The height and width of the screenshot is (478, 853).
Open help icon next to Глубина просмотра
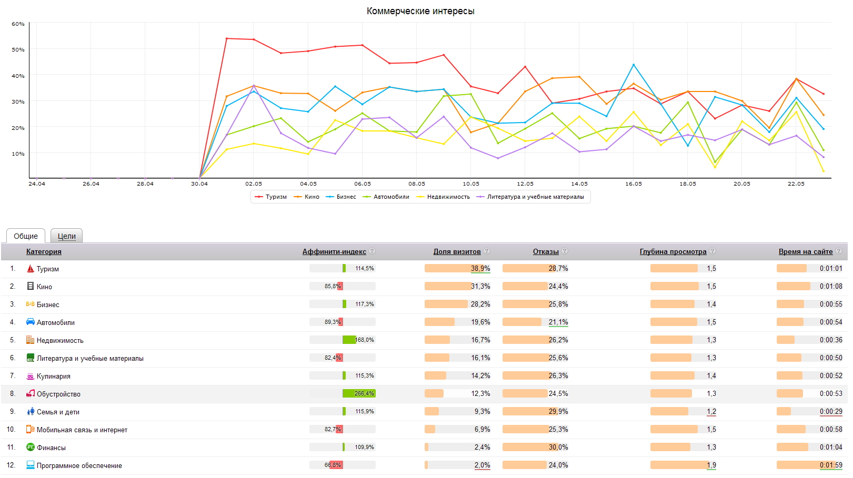pos(712,251)
